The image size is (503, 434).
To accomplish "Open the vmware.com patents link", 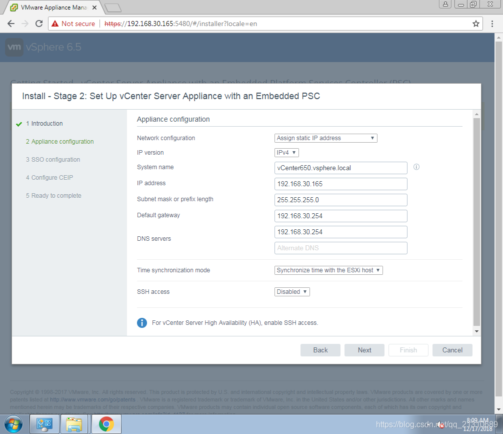I will coord(92,399).
